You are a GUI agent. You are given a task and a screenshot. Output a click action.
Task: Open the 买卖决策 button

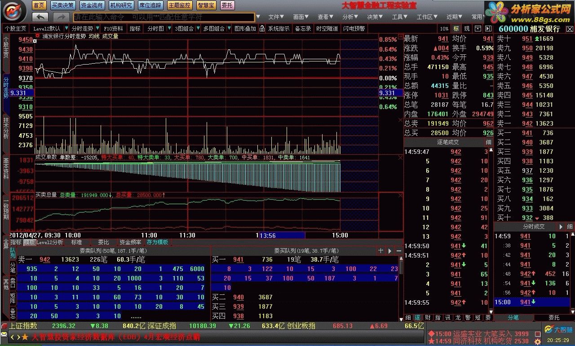[62, 5]
